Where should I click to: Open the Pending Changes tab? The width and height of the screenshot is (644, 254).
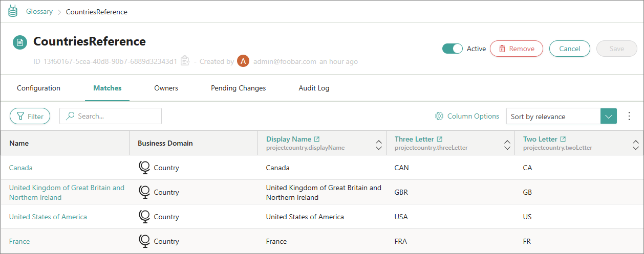[239, 88]
